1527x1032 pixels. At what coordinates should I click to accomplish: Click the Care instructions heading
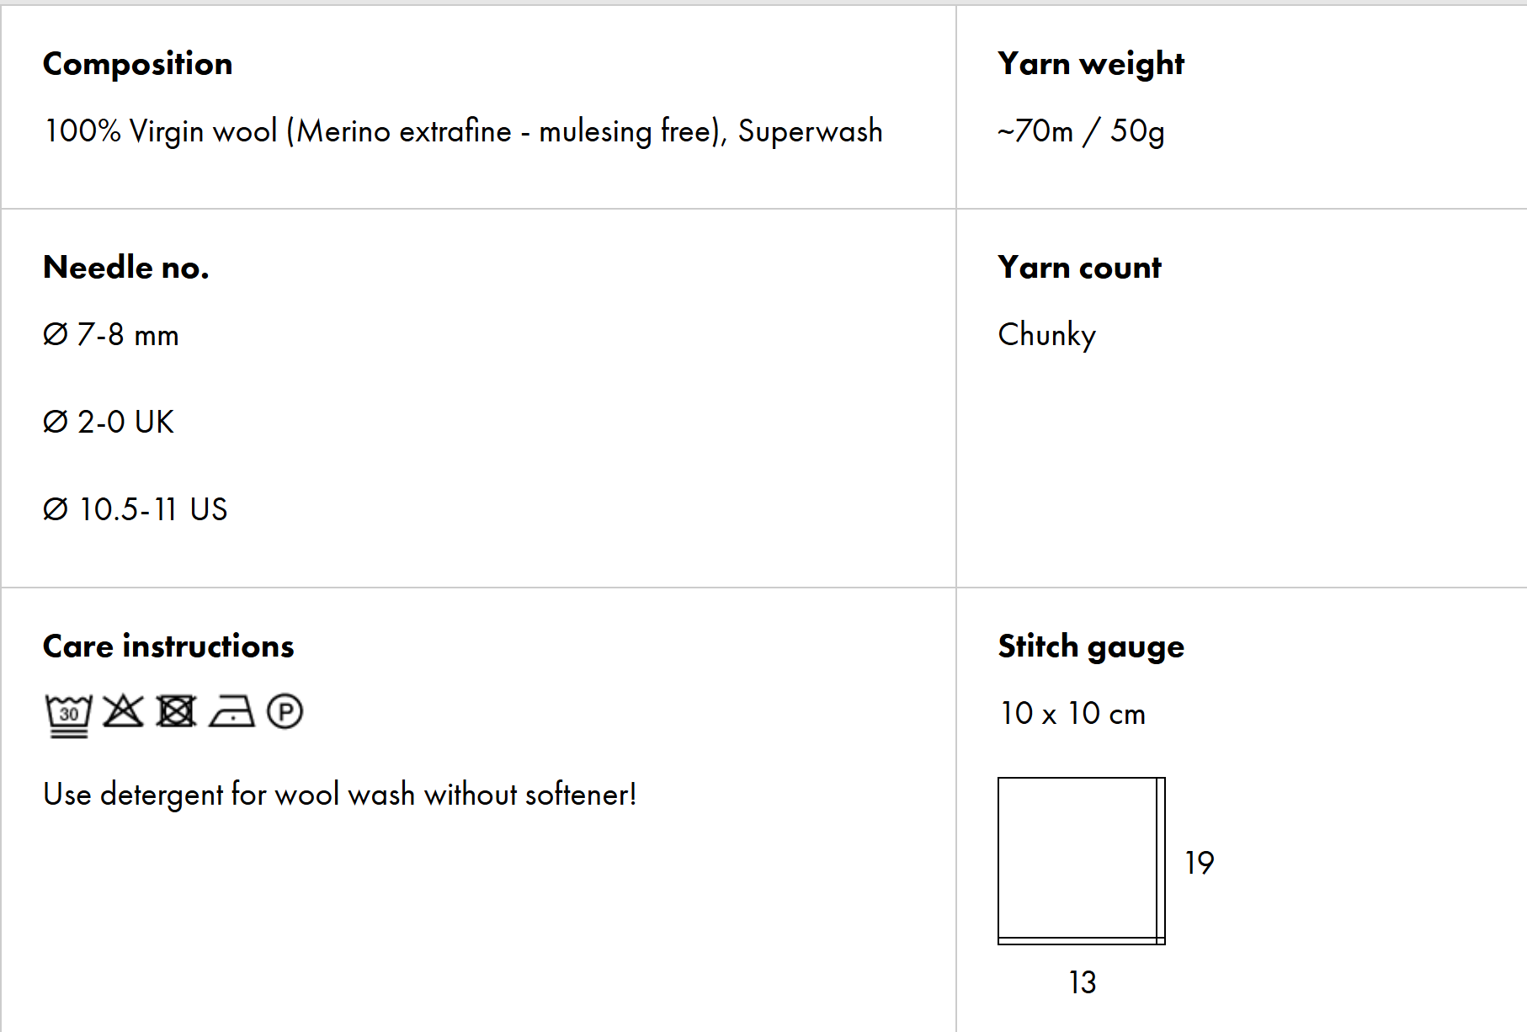[x=168, y=646]
